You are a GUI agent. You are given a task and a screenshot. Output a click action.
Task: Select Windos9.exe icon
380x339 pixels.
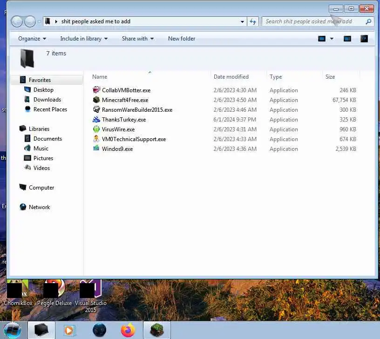click(x=96, y=148)
